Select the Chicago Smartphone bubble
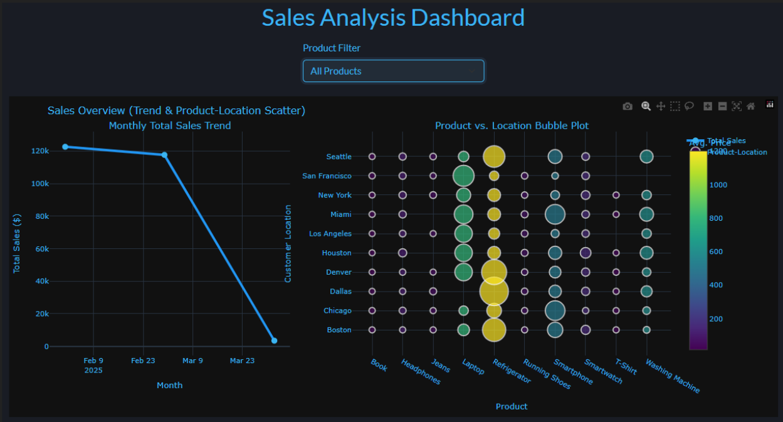The height and width of the screenshot is (422, 783). pyautogui.click(x=555, y=310)
